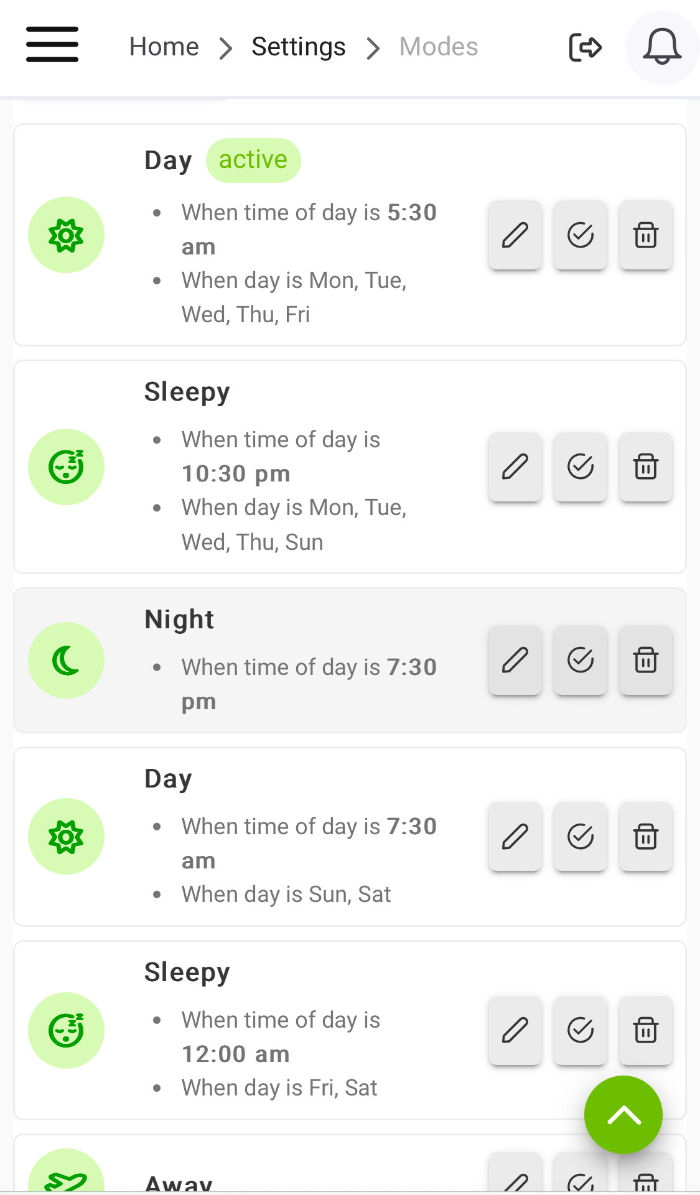Screen dimensions: 700x1195
Task: Edit the Sleepy 10:30 pm mode
Action: (515, 467)
